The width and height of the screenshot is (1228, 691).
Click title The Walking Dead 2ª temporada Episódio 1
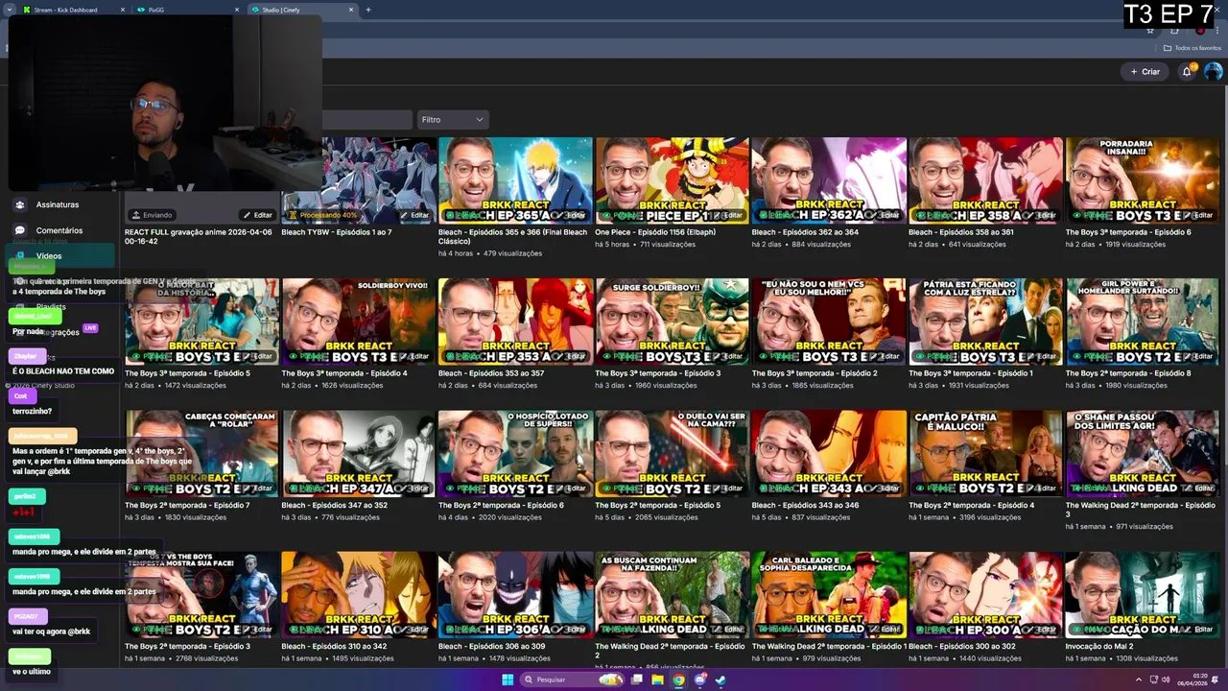[x=829, y=647]
